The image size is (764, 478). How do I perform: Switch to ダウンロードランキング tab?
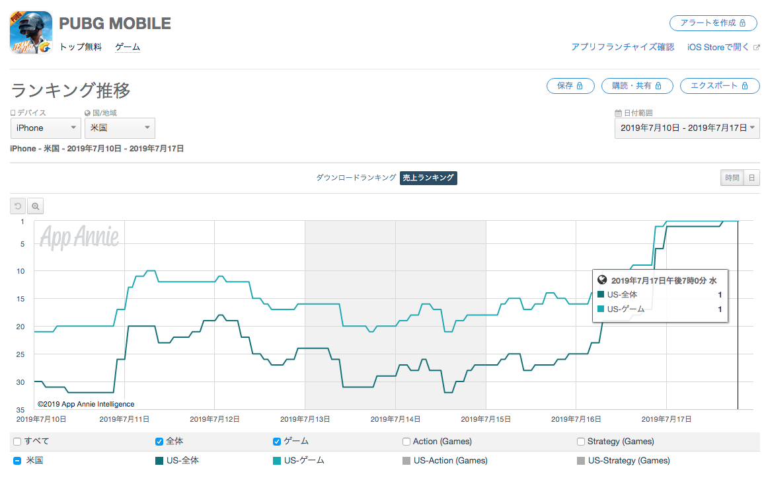point(356,178)
